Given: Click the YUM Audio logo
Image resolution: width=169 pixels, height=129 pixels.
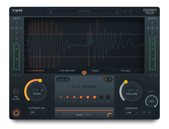Looking at the screenshot, I should [x=17, y=11].
